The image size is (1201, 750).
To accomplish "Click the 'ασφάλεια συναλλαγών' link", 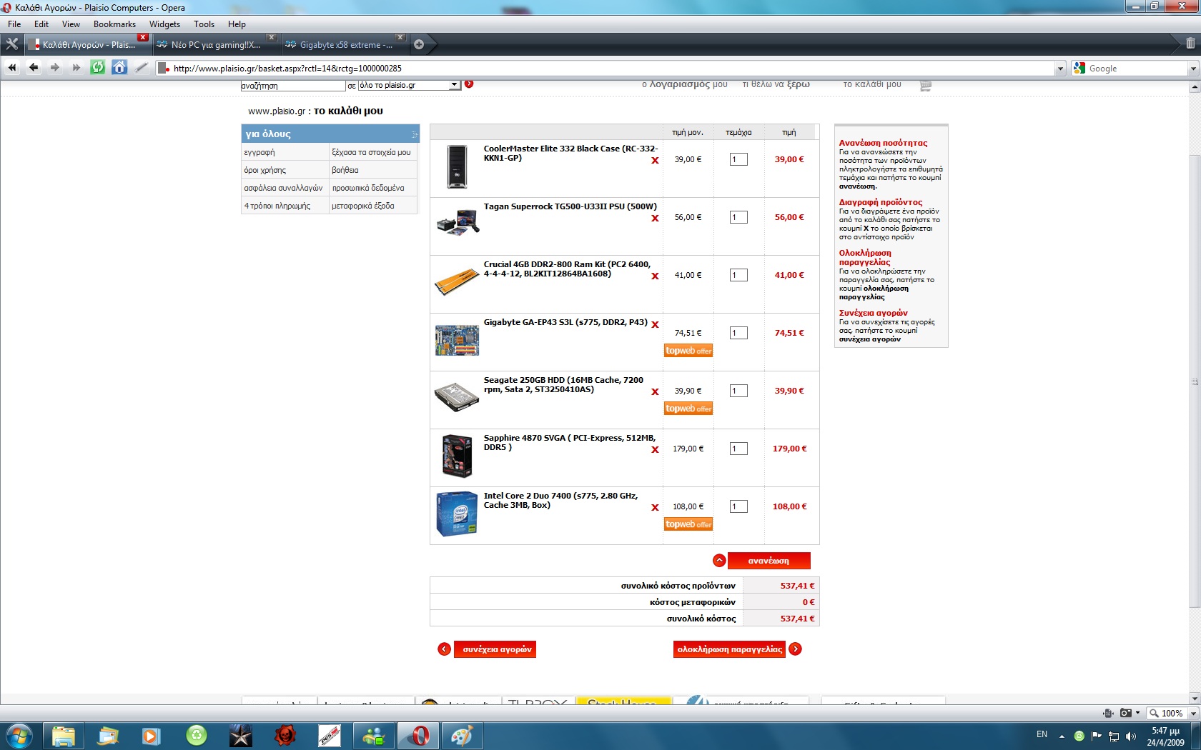I will pos(283,188).
